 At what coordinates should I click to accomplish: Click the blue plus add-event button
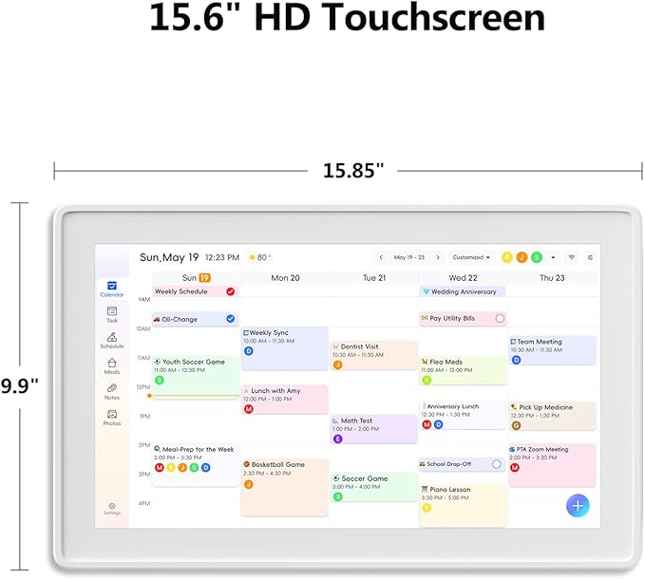click(577, 505)
